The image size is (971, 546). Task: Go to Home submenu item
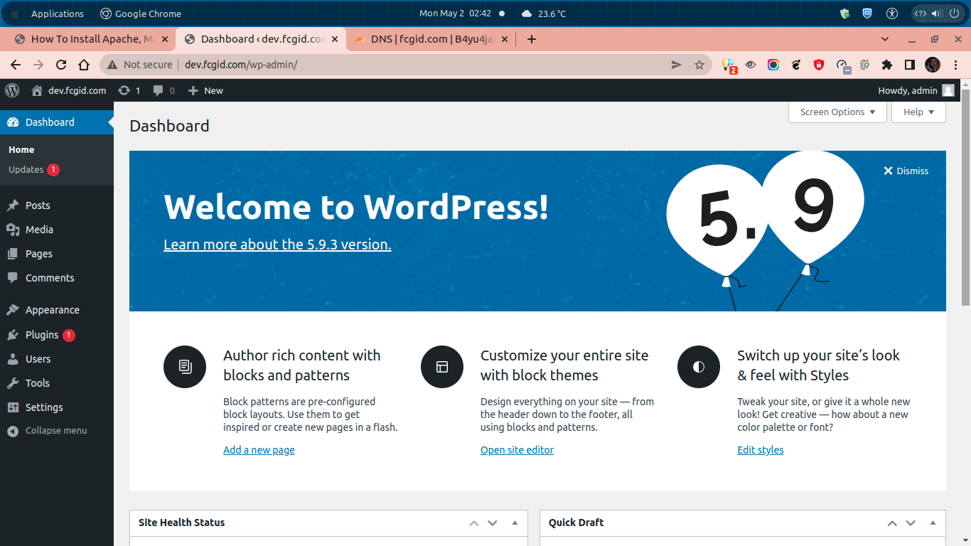[x=21, y=150]
